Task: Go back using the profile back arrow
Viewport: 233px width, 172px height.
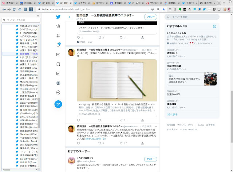Action: (70, 17)
